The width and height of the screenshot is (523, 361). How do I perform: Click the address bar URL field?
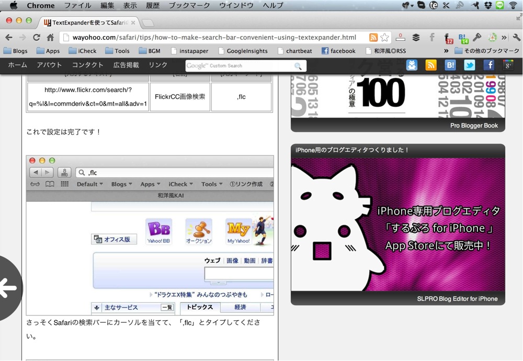click(x=213, y=37)
